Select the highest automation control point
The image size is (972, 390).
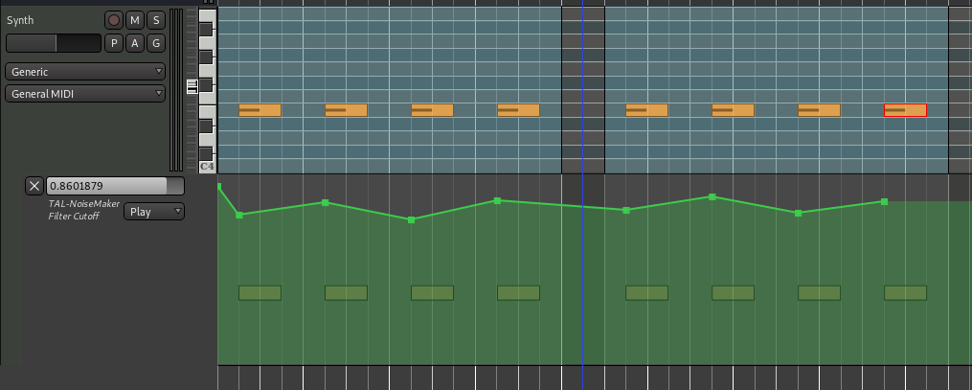pos(712,196)
